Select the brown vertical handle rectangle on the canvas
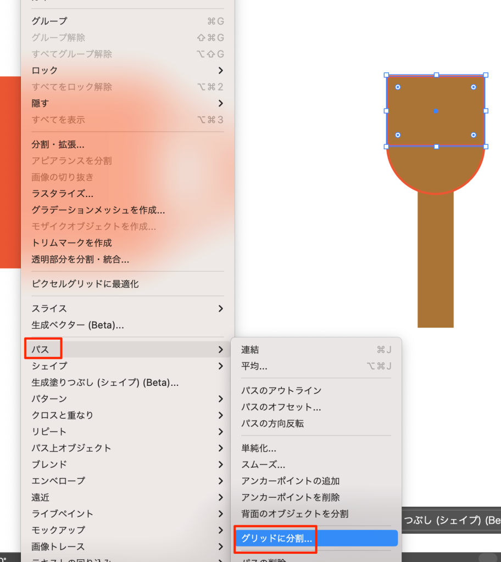501x562 pixels. coord(435,263)
